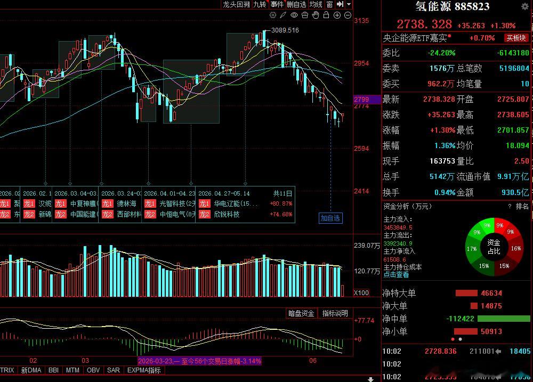Select the BBI indicator tab
Viewport: 533px width, 382px height.
[x=53, y=370]
